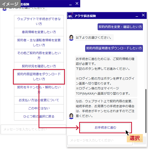Select 契約をキャンセル・解約したい方 option
148x149 pixels.
(39, 90)
